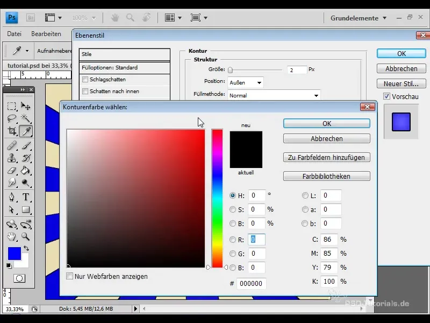430x323 pixels.
Task: Click OK in the Ebenenstil dialog
Action: [401, 53]
